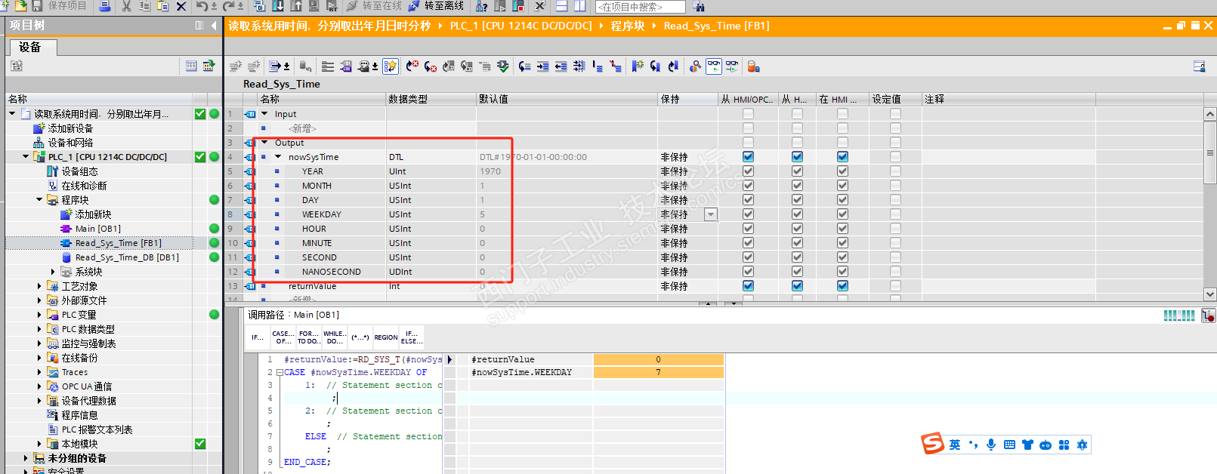This screenshot has width=1217, height=474.
Task: Click split editor vertically icon
Action: click(x=580, y=6)
